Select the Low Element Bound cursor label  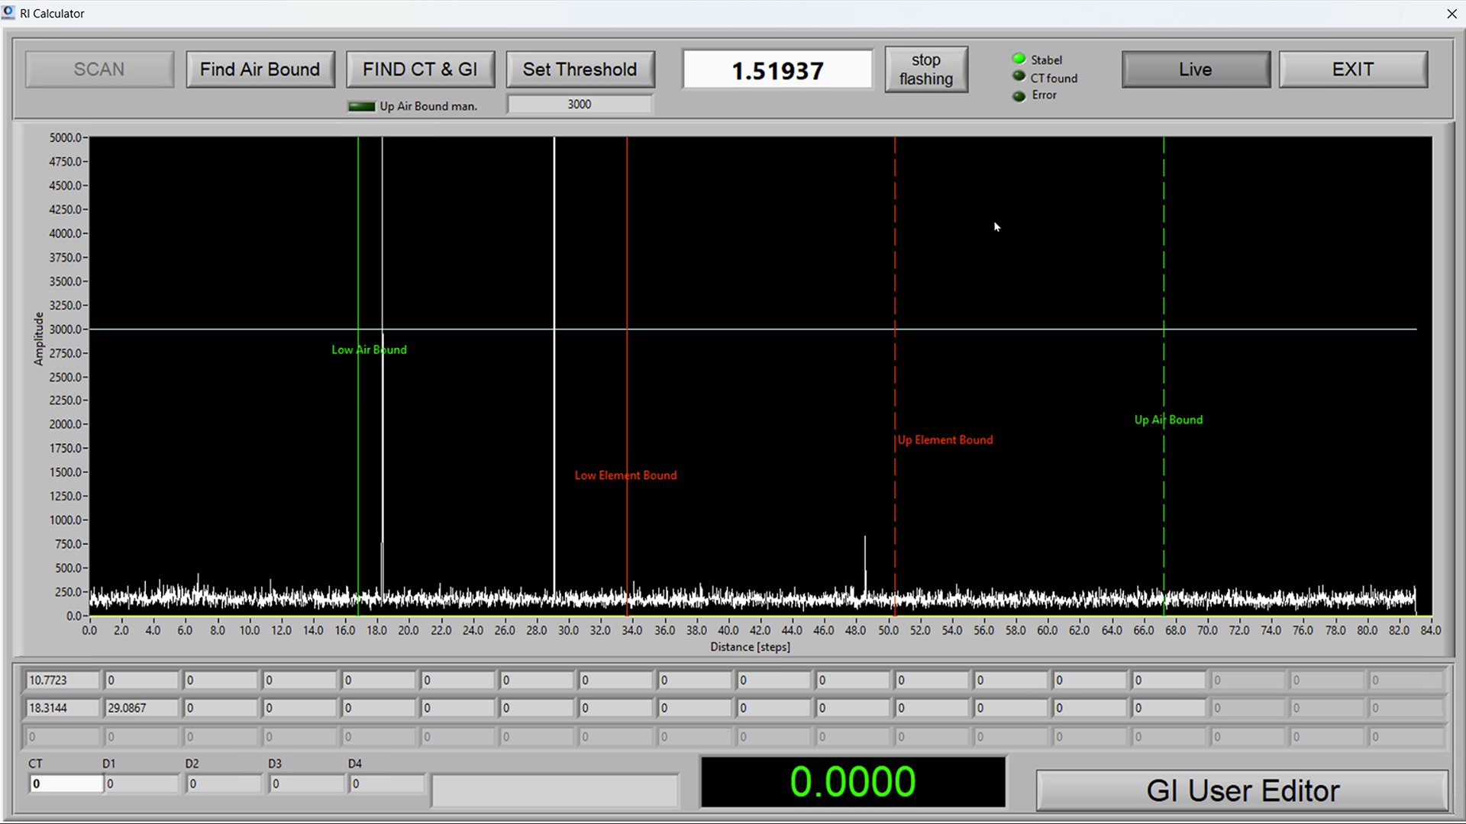[625, 475]
